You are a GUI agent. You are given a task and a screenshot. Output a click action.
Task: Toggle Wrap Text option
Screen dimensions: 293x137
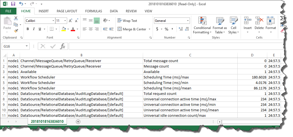pos(127,21)
